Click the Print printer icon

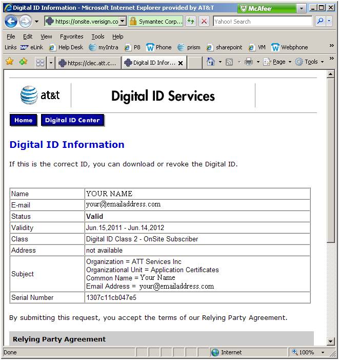coord(249,62)
